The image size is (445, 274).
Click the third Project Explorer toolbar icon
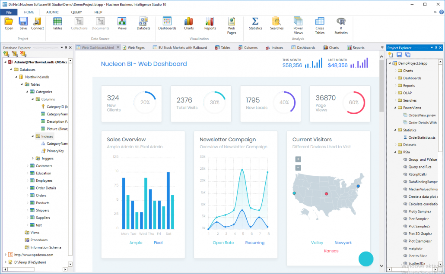407,55
